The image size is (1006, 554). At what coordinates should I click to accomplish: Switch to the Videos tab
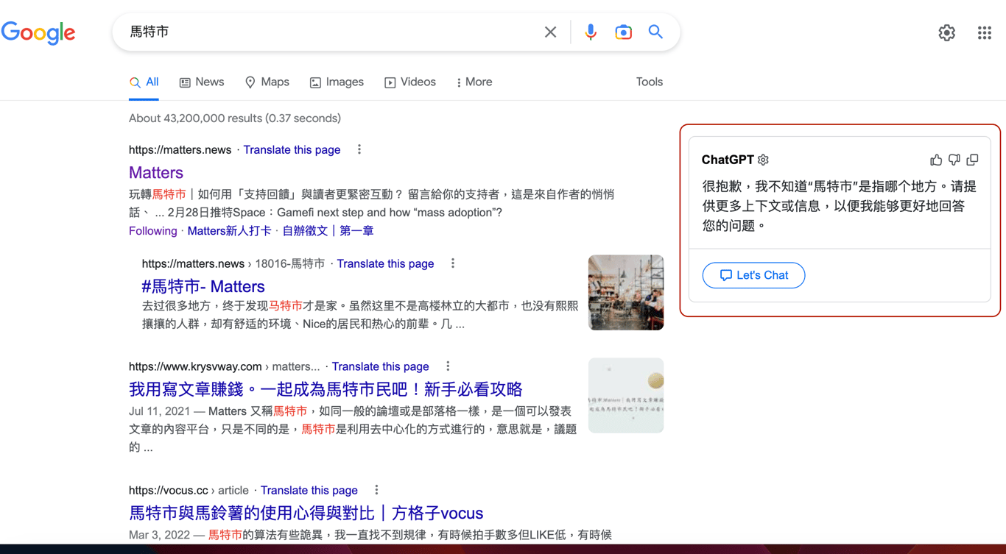(x=410, y=82)
